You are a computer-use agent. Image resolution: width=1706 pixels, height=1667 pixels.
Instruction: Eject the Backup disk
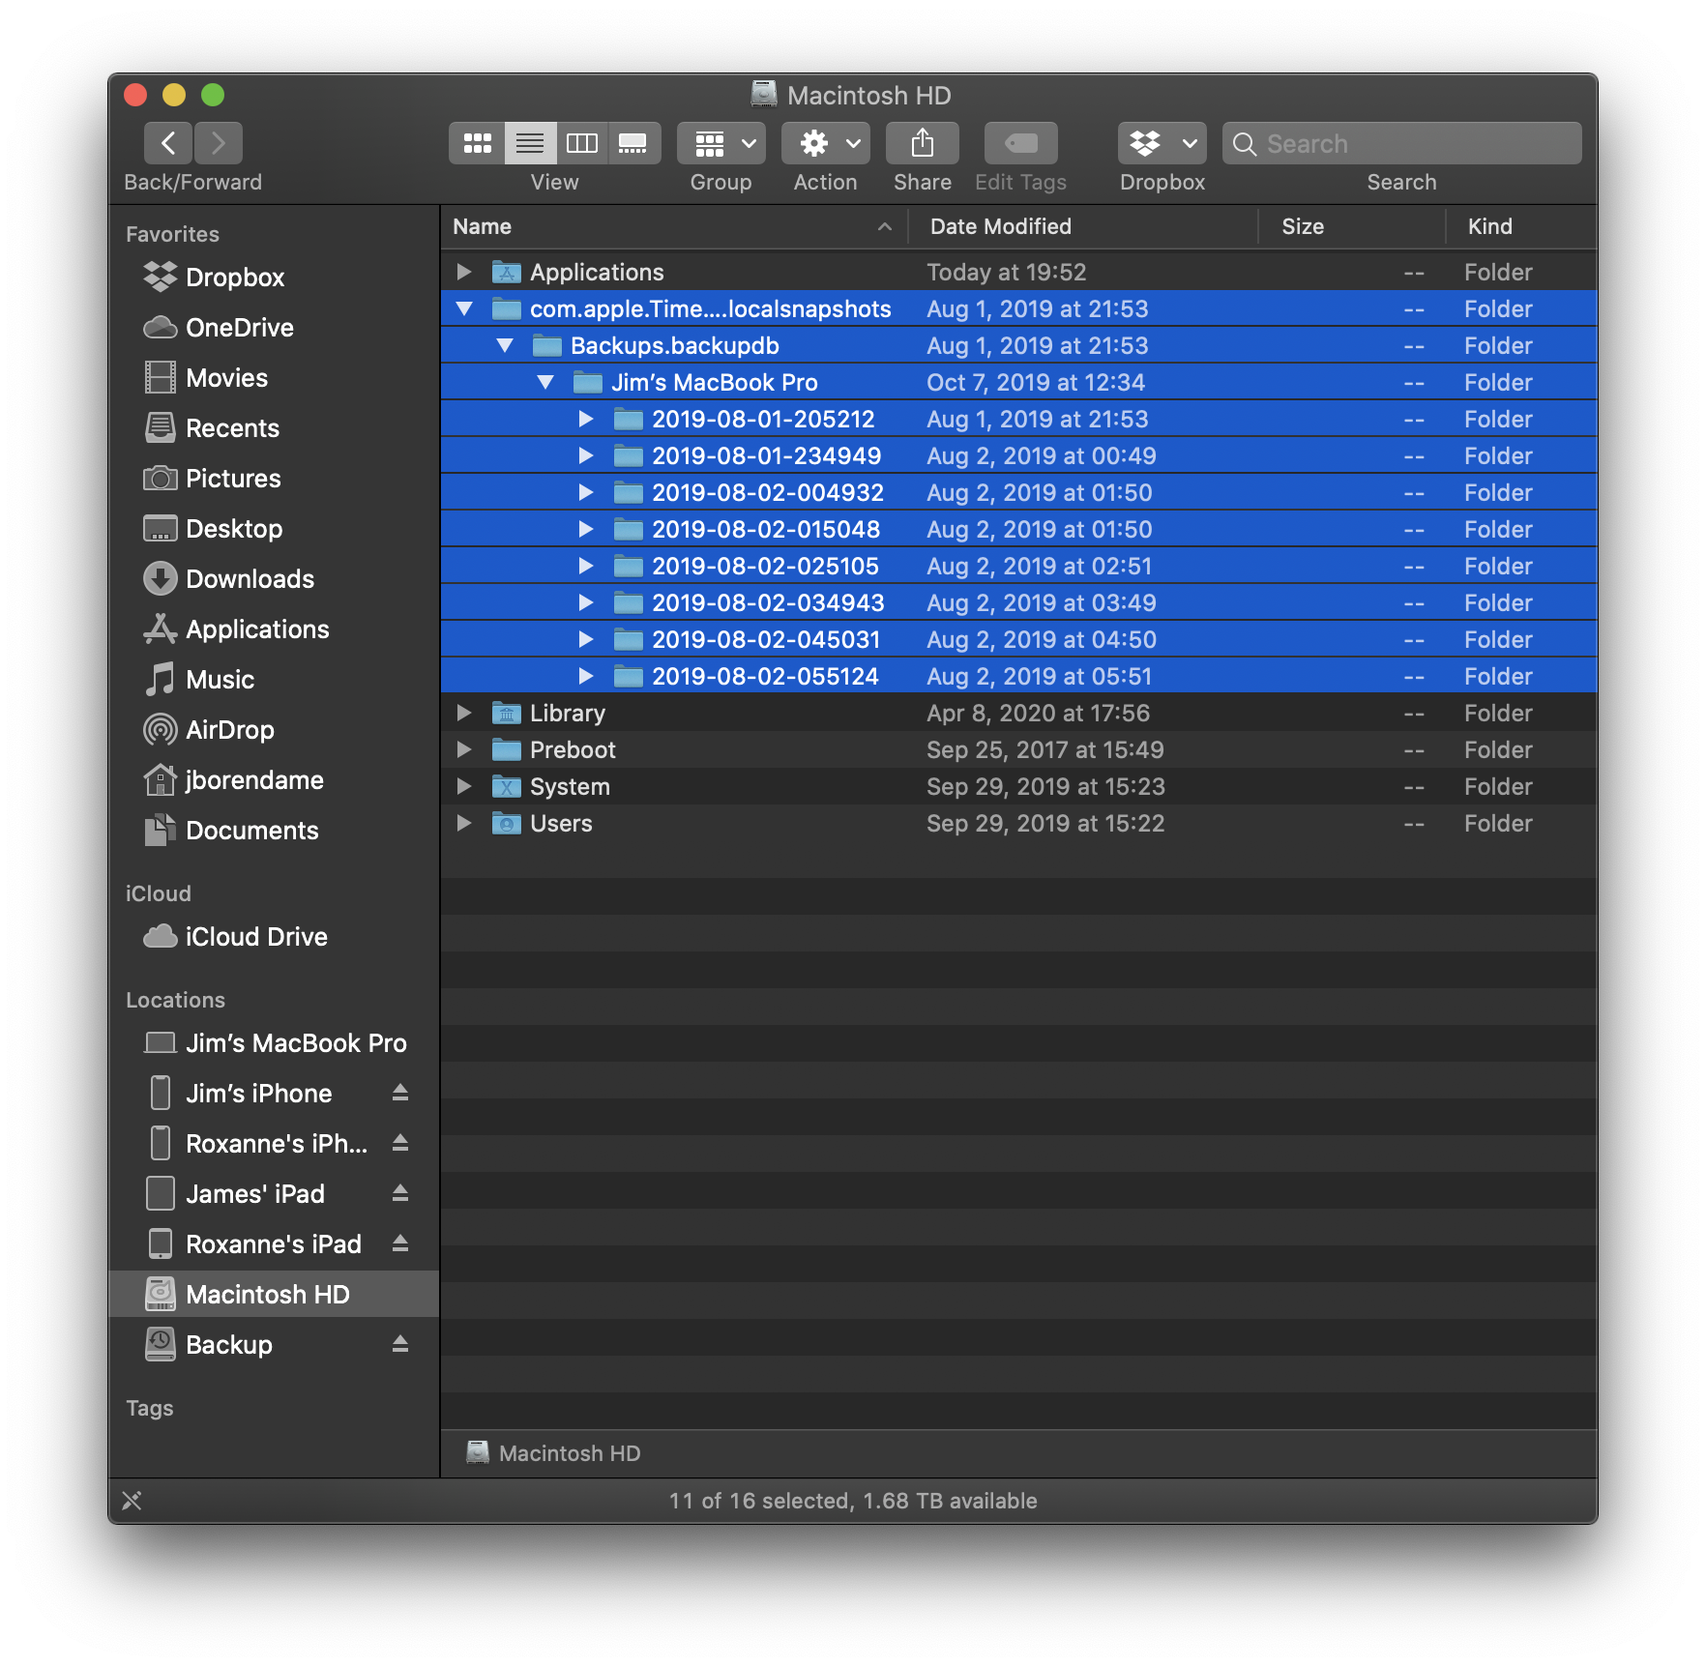coord(399,1344)
